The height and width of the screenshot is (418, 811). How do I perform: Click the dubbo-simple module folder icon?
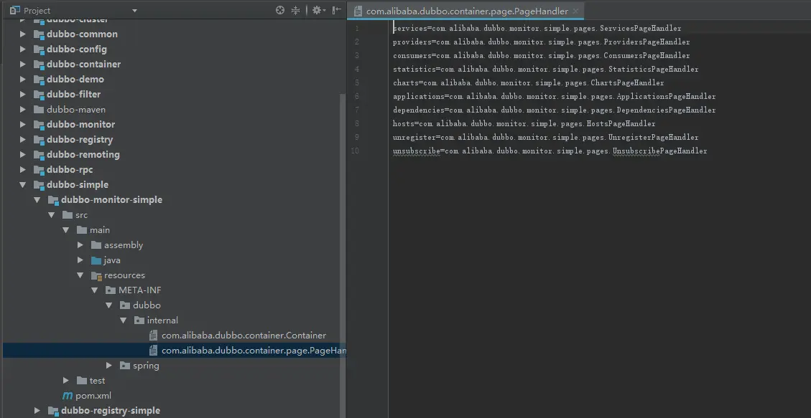click(39, 184)
